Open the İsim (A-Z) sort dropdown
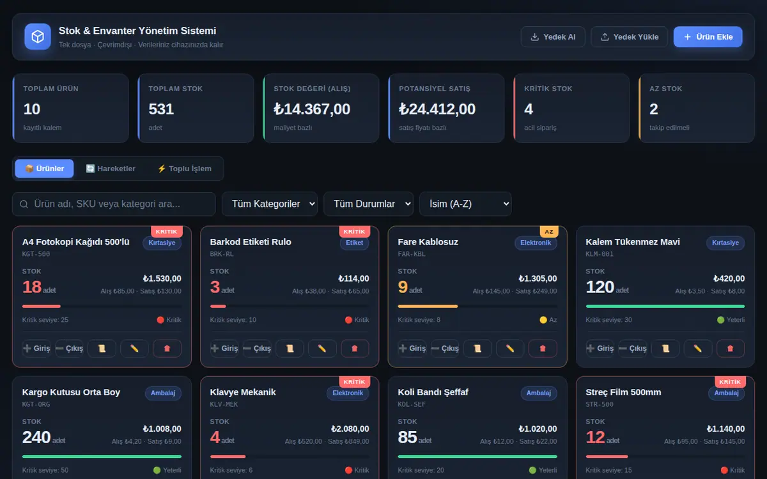Viewport: 767px width, 479px height. 465,204
